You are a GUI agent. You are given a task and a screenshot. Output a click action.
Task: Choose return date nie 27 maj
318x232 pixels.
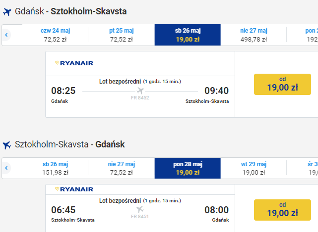(x=121, y=168)
